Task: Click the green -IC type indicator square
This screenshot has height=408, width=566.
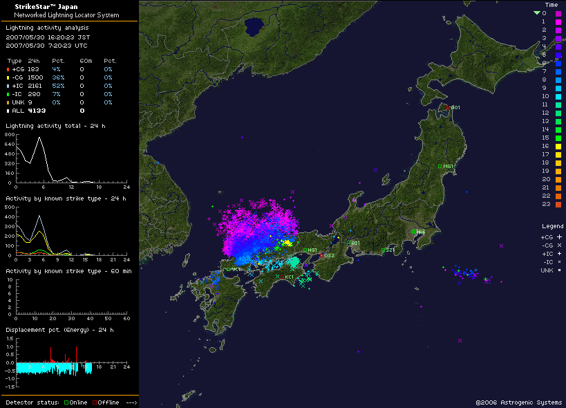Action: (x=8, y=94)
